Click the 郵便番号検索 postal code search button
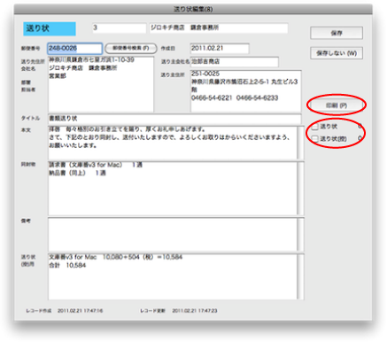The width and height of the screenshot is (387, 342). (131, 48)
